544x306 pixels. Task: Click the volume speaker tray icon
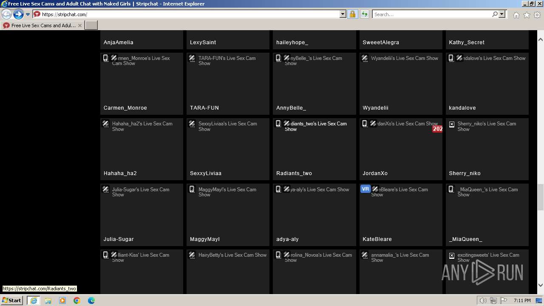483,300
